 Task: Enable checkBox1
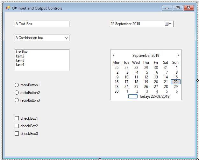(x=17, y=118)
